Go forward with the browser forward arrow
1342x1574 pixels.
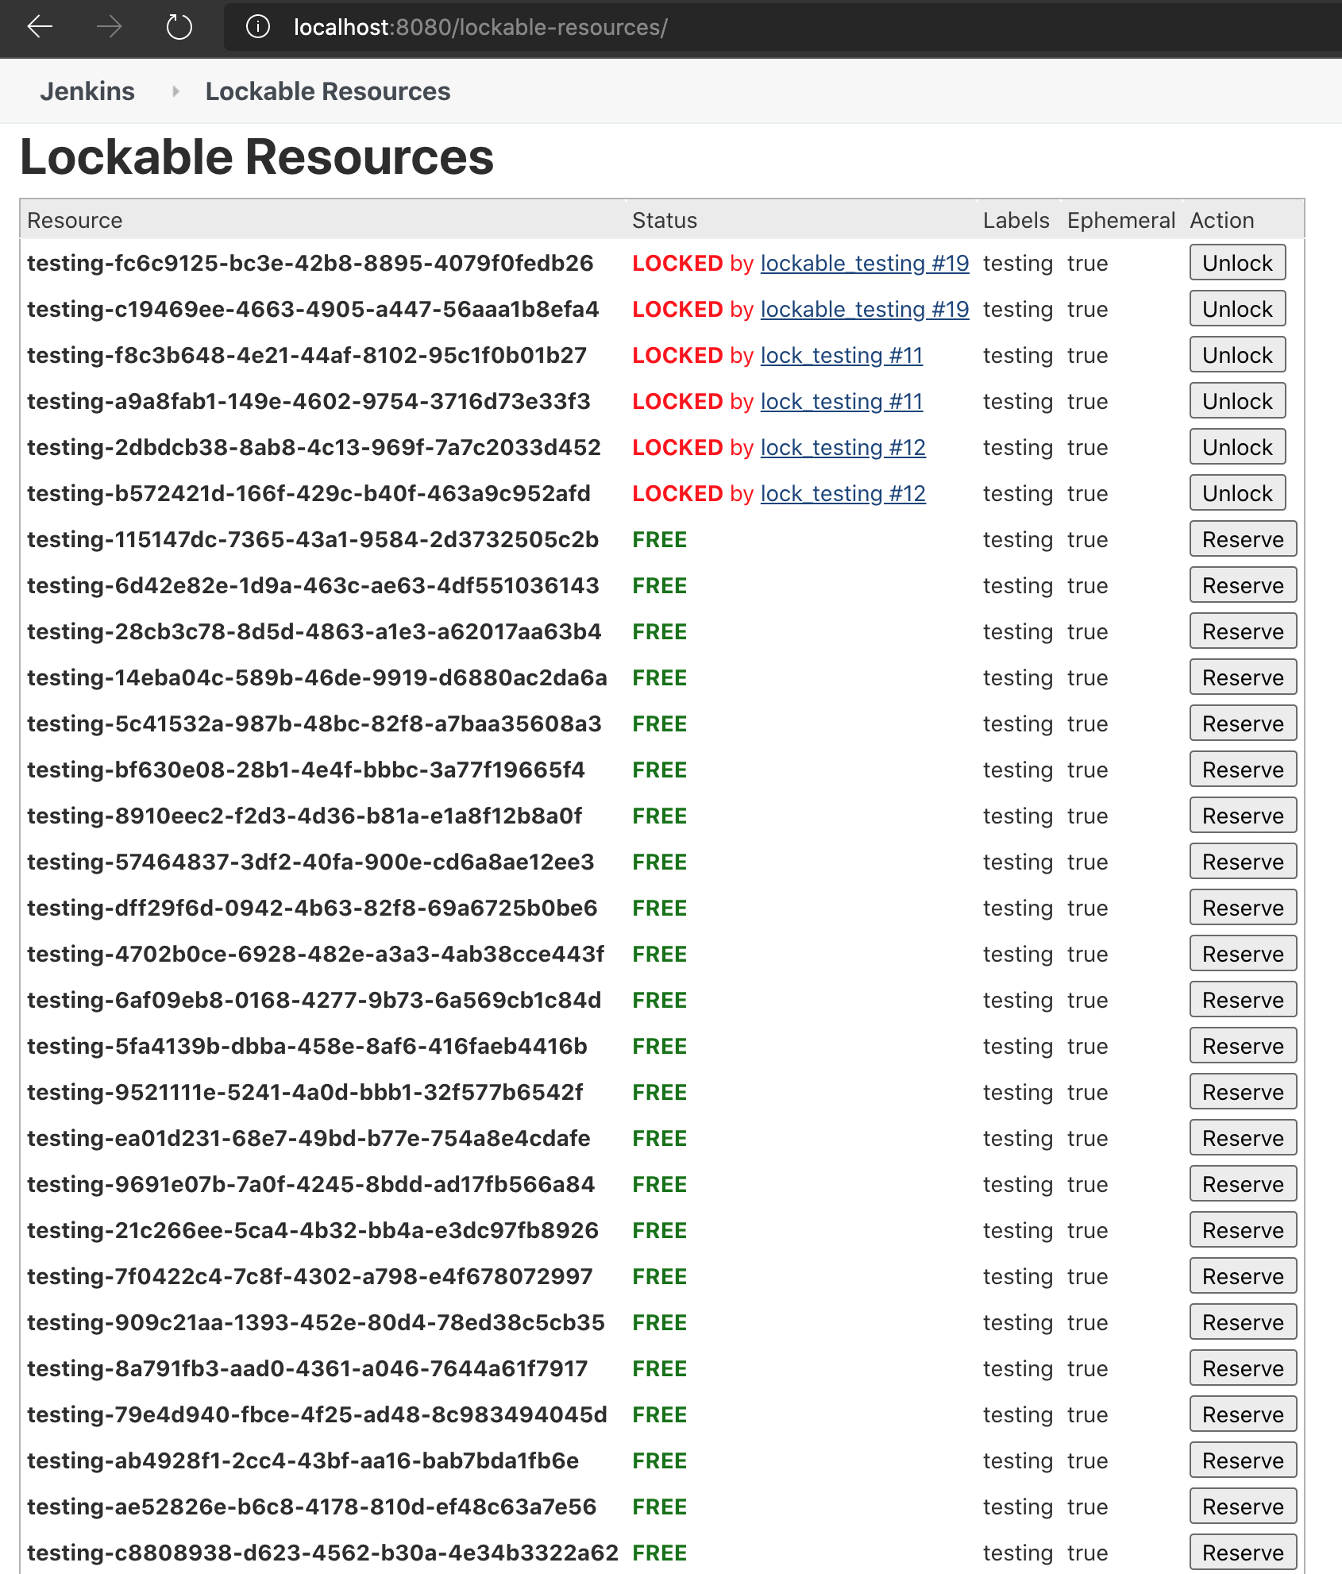110,27
